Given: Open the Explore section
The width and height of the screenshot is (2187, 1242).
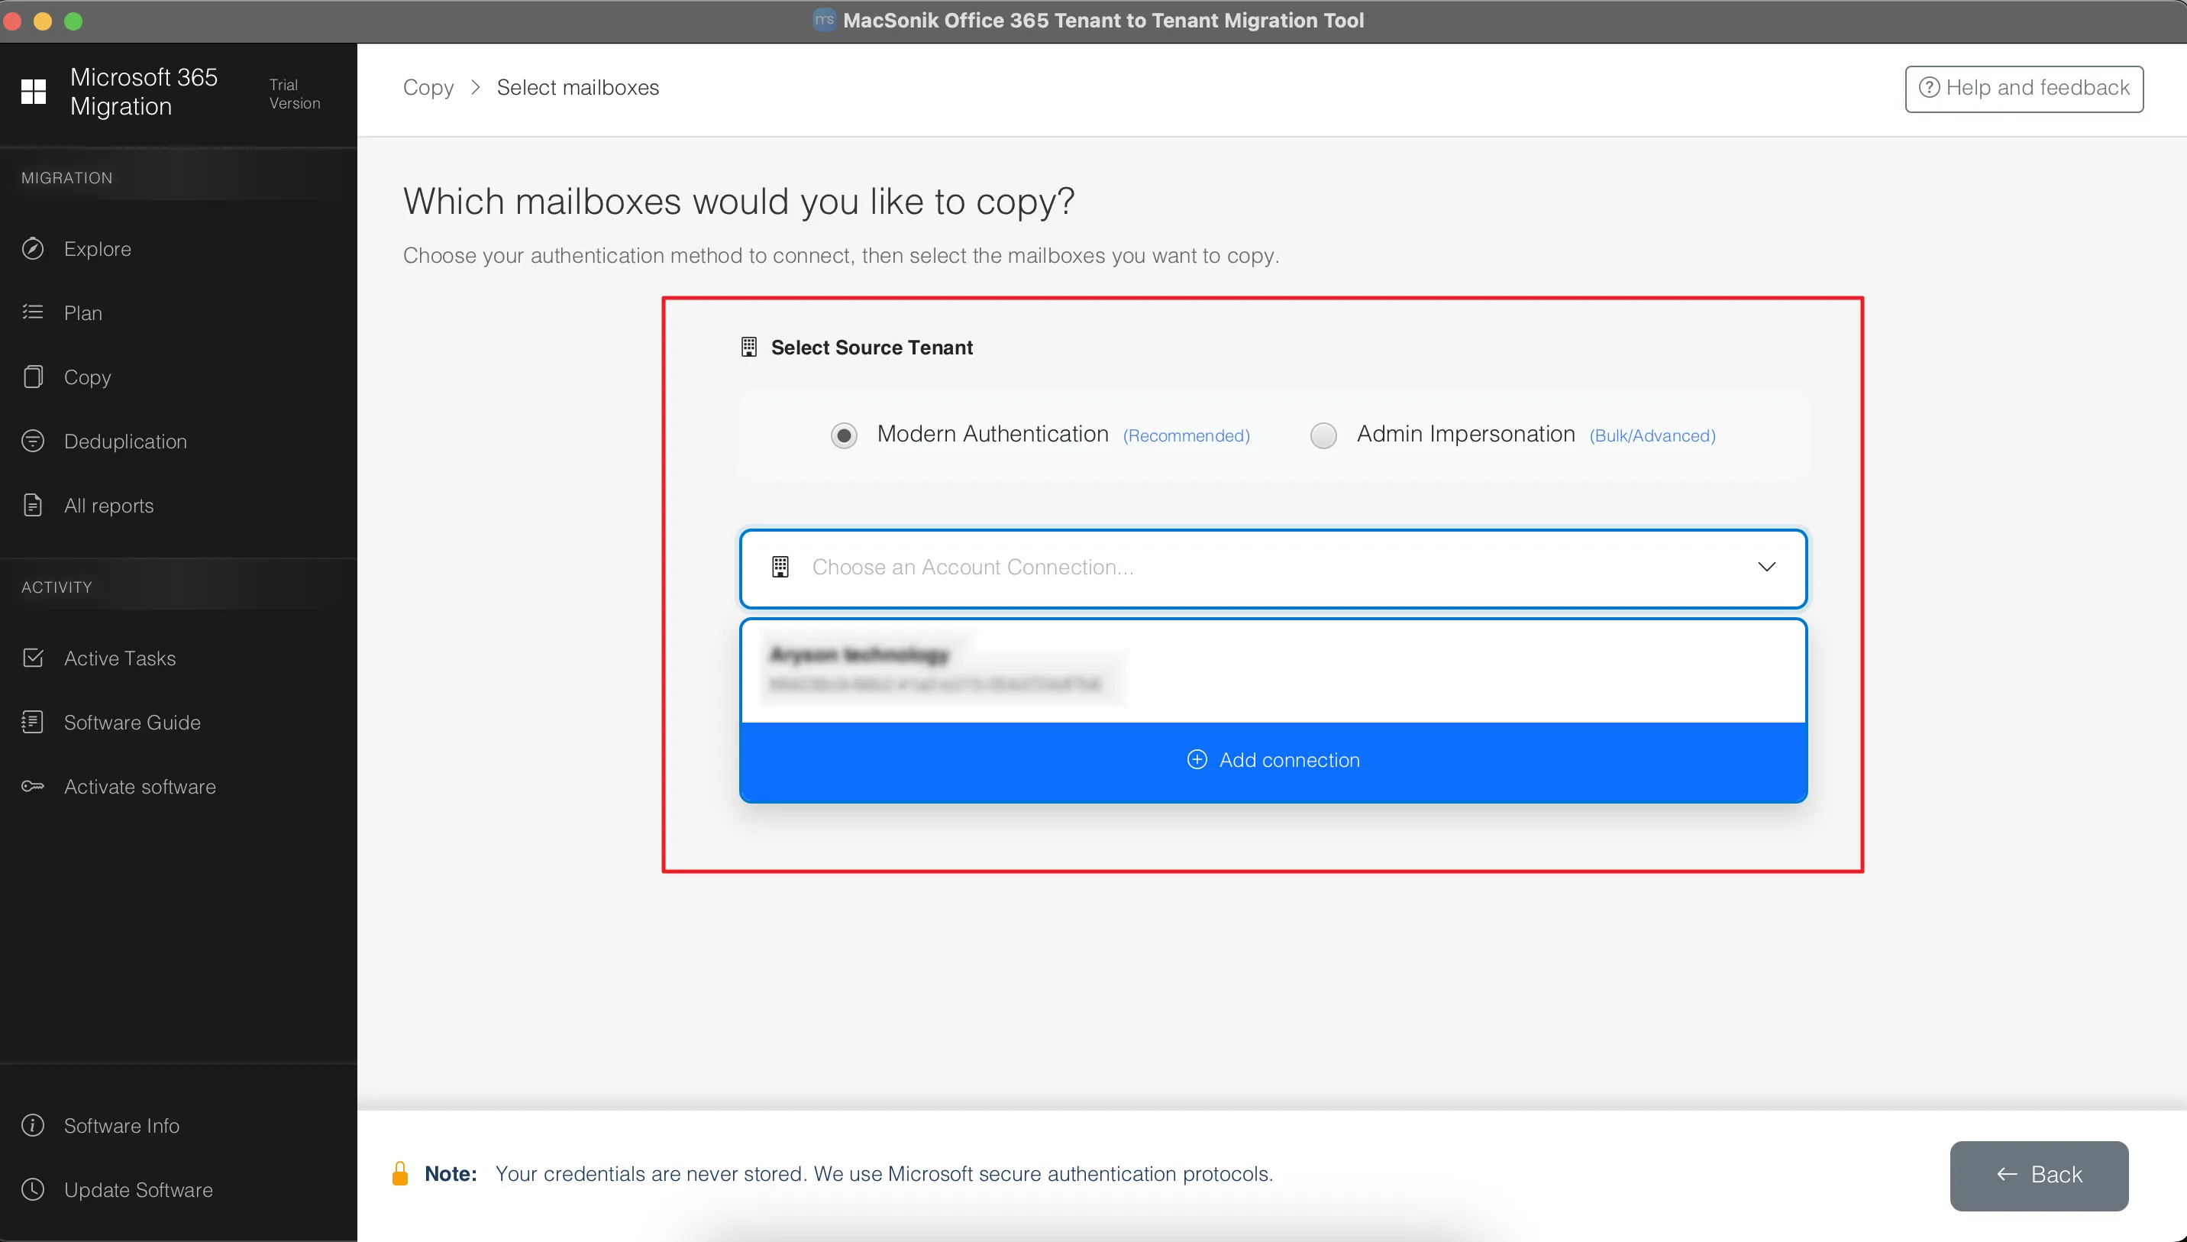Looking at the screenshot, I should pos(177,248).
